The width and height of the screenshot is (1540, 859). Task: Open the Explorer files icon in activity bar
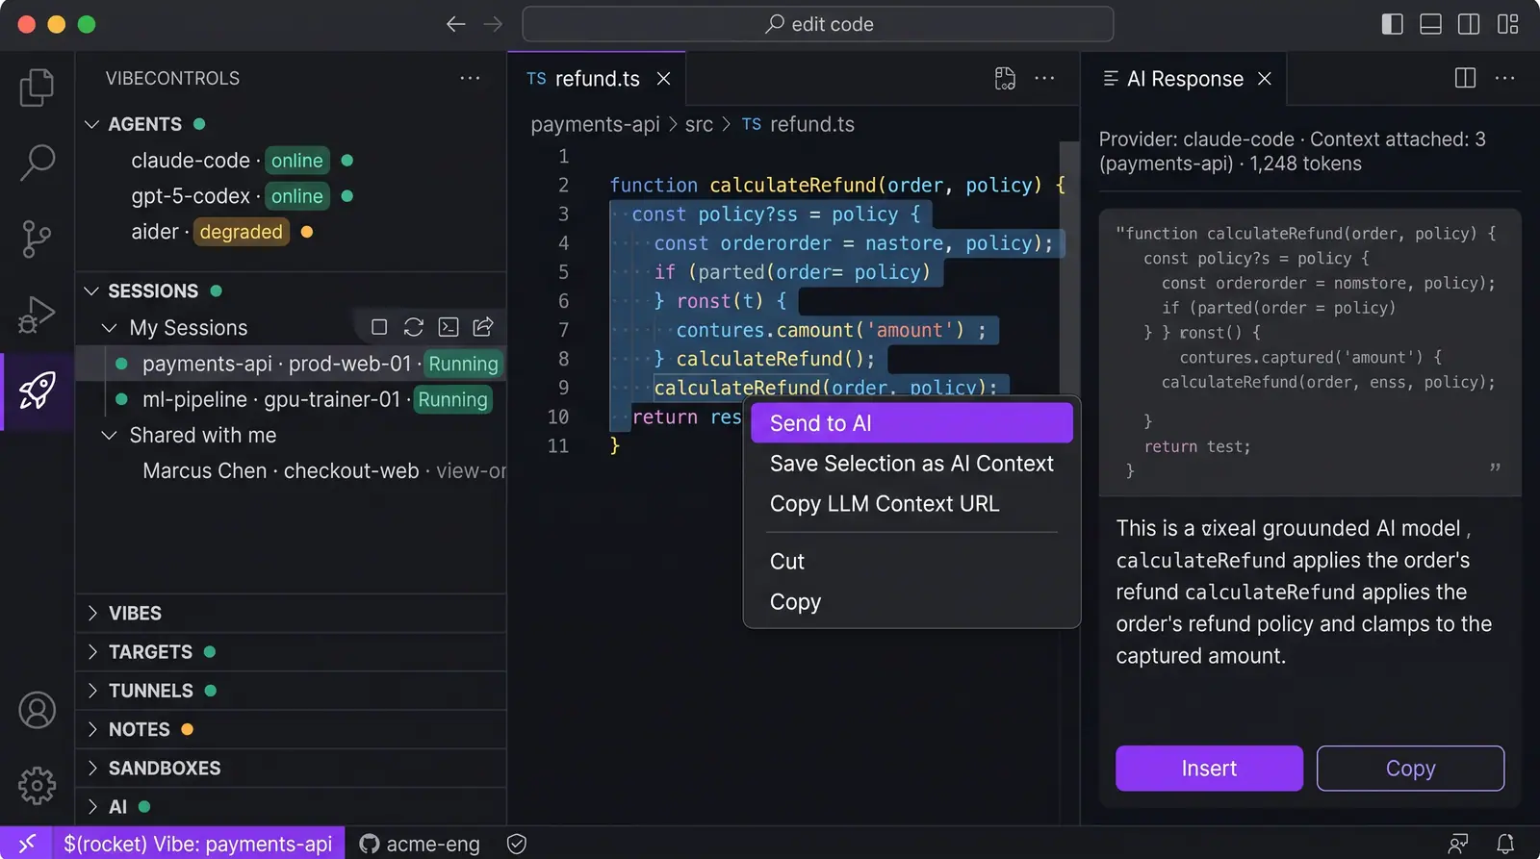[x=37, y=87]
